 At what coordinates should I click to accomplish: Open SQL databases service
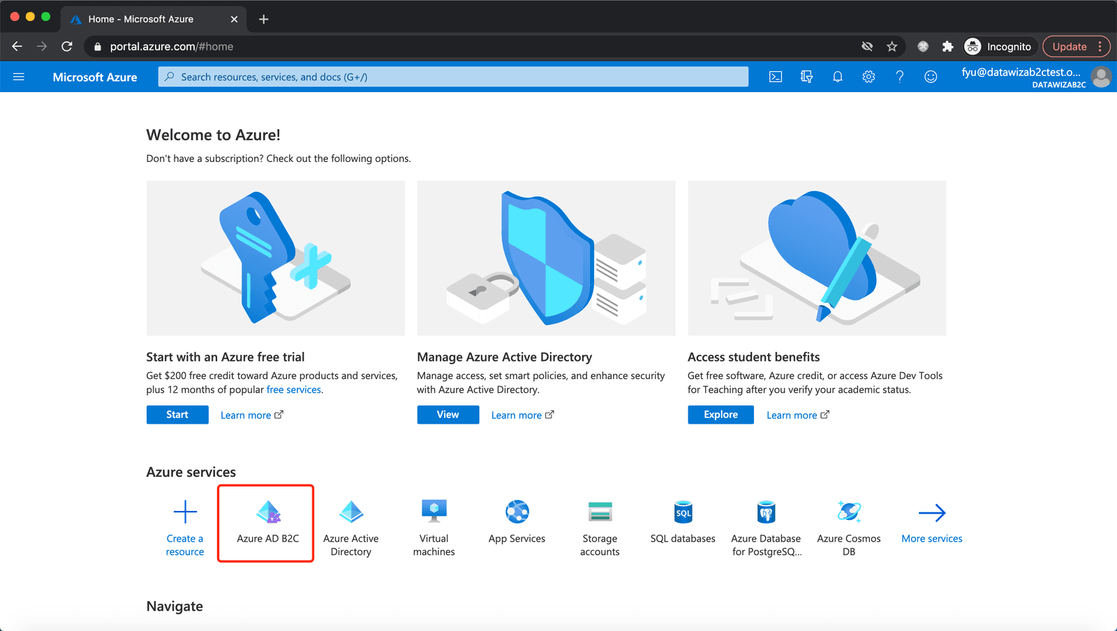tap(683, 522)
